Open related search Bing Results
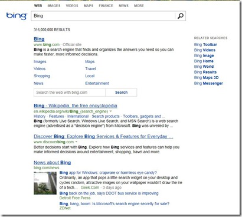This screenshot has width=242, height=217. click(205, 72)
